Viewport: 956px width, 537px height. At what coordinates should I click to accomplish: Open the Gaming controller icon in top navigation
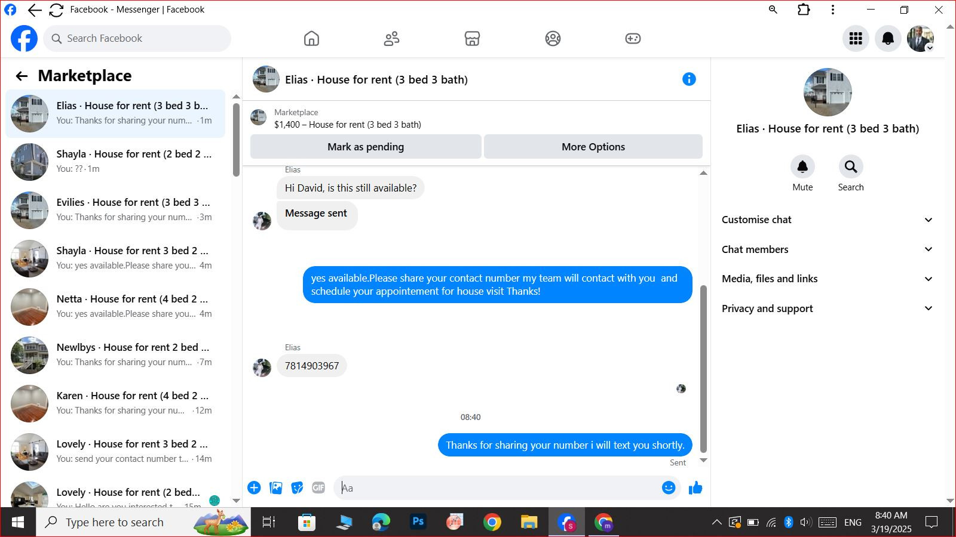point(633,39)
